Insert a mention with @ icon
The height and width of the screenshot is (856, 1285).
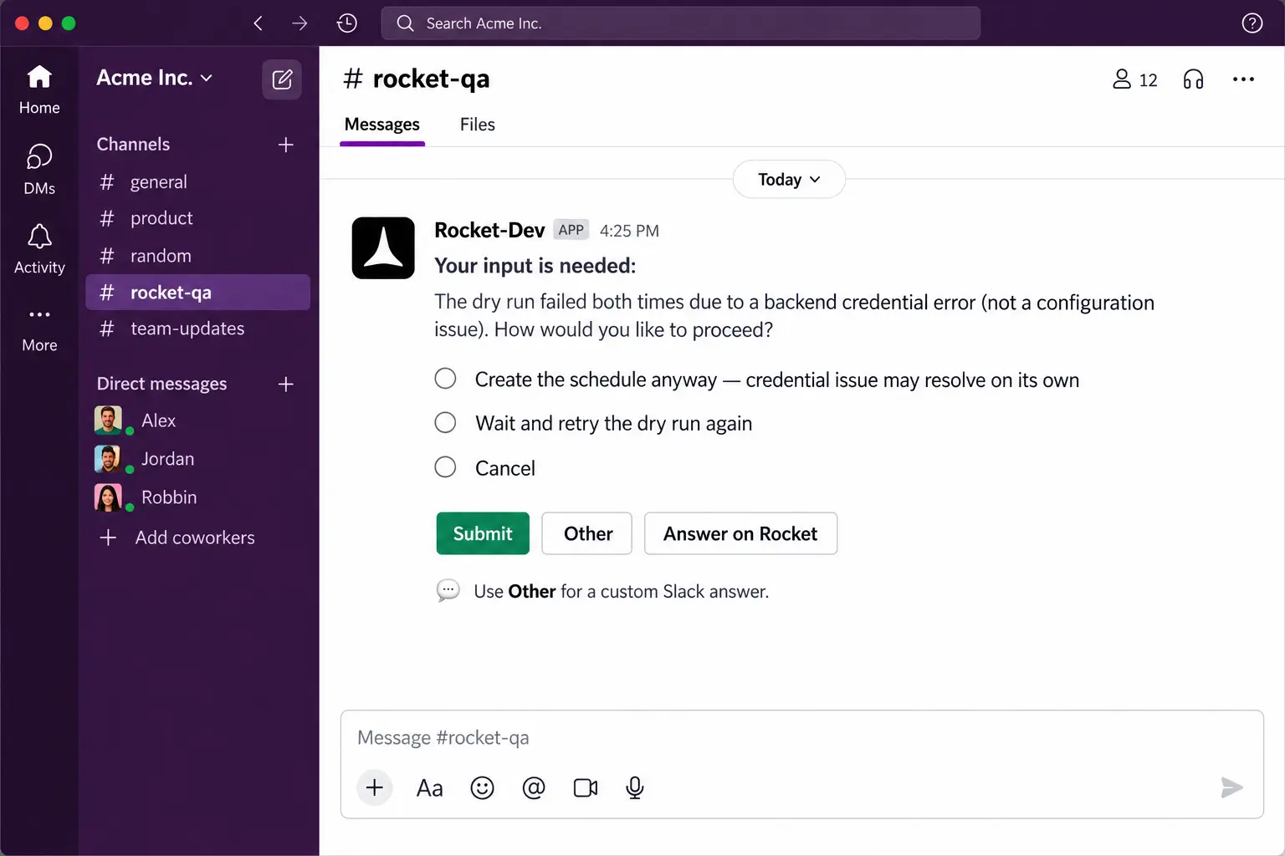[x=534, y=787]
